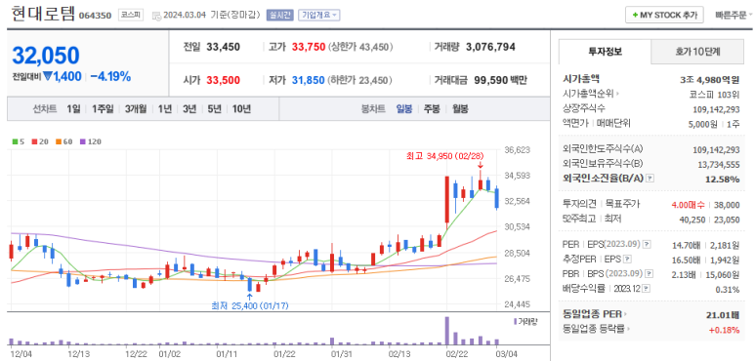Select the 1년 line chart period
Screen dimensions: 755x361
tap(165, 108)
